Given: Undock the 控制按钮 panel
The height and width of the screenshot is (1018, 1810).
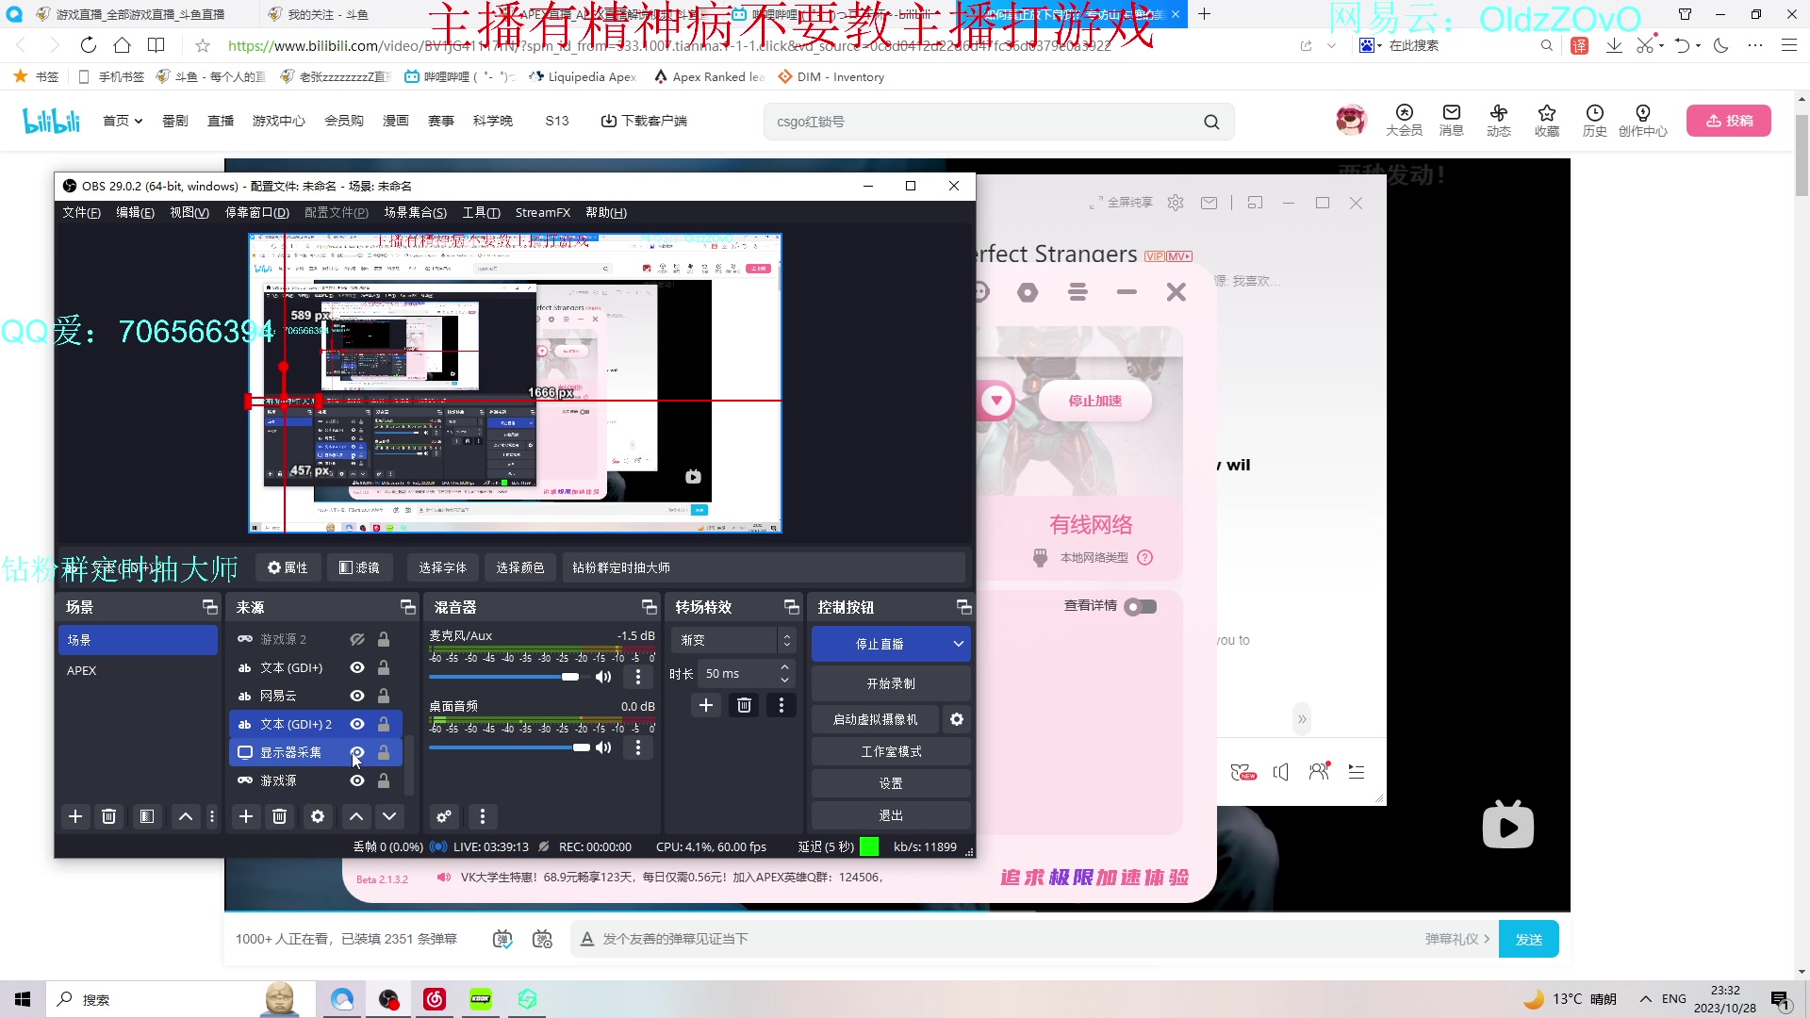Looking at the screenshot, I should coord(963,607).
